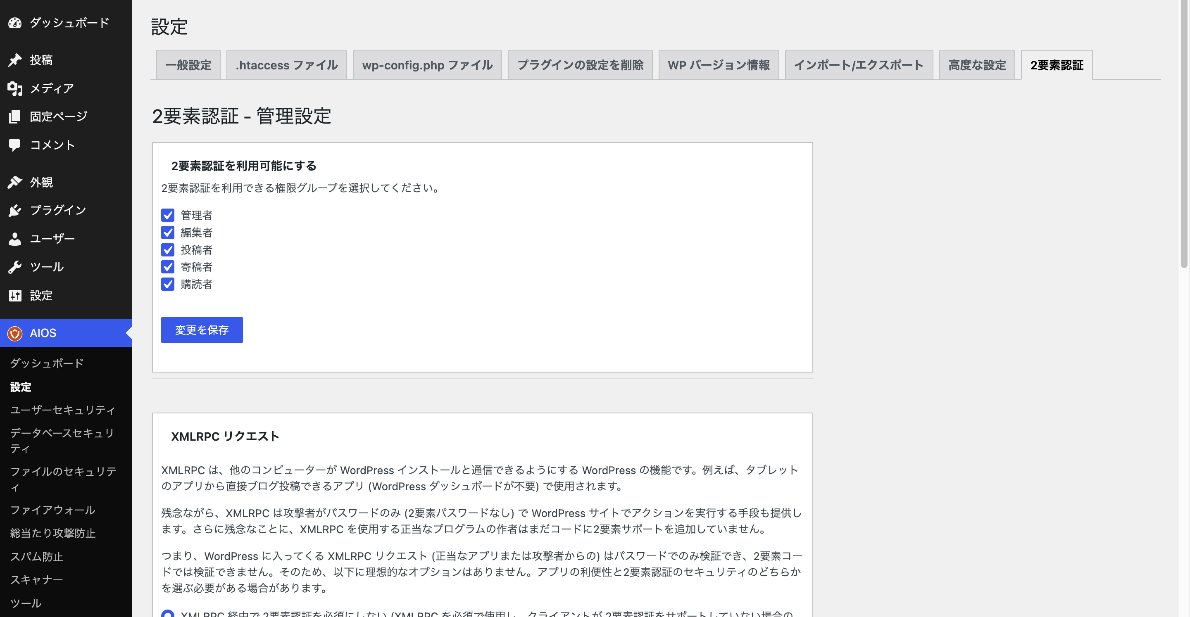Disable the 購読者 checkbox
The height and width of the screenshot is (617, 1190).
[168, 284]
